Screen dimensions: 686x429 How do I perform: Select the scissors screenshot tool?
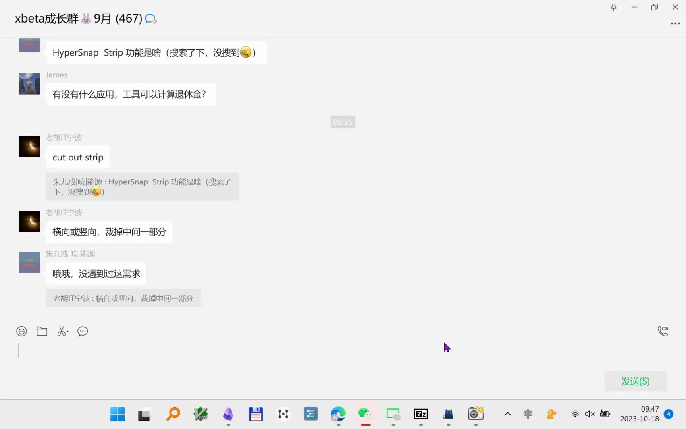pos(62,331)
